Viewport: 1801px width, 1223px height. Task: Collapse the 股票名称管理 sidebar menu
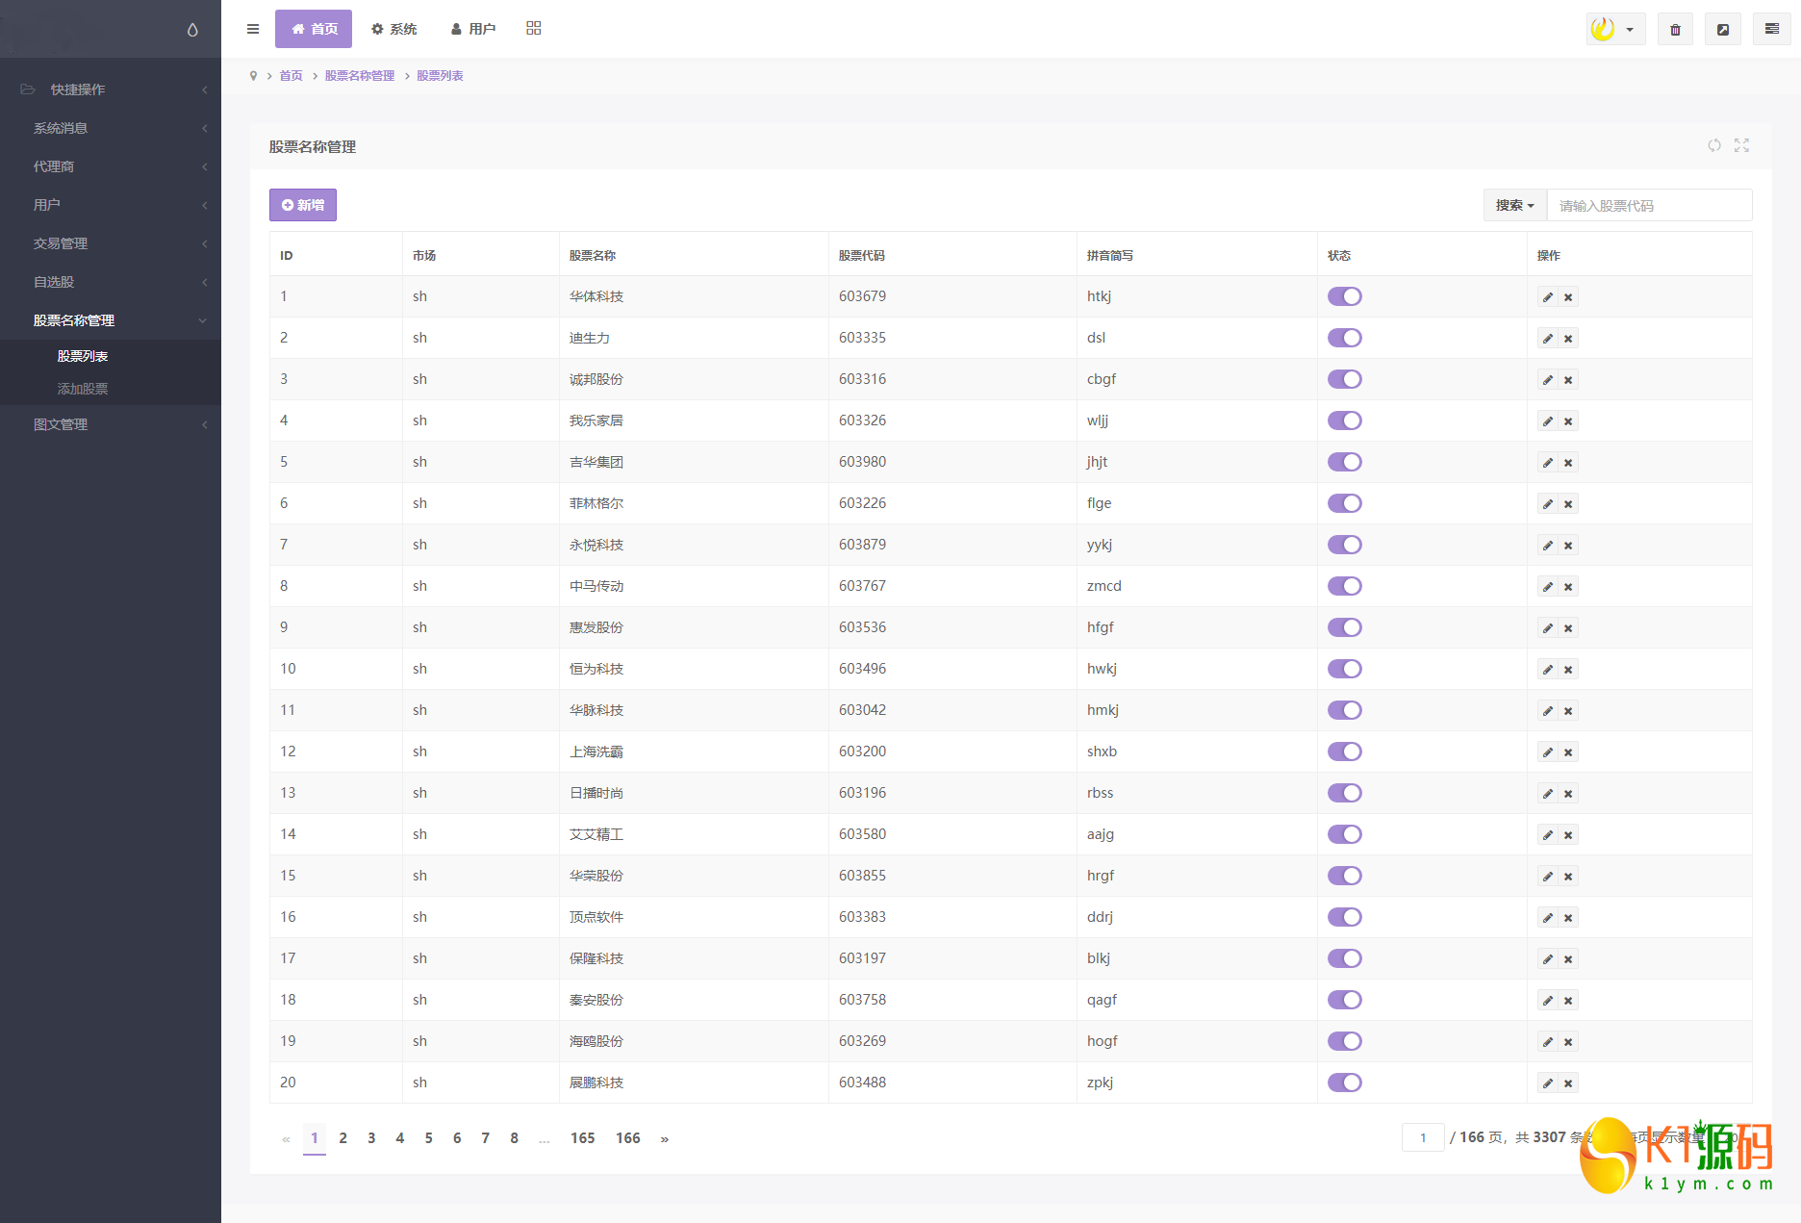pos(111,320)
